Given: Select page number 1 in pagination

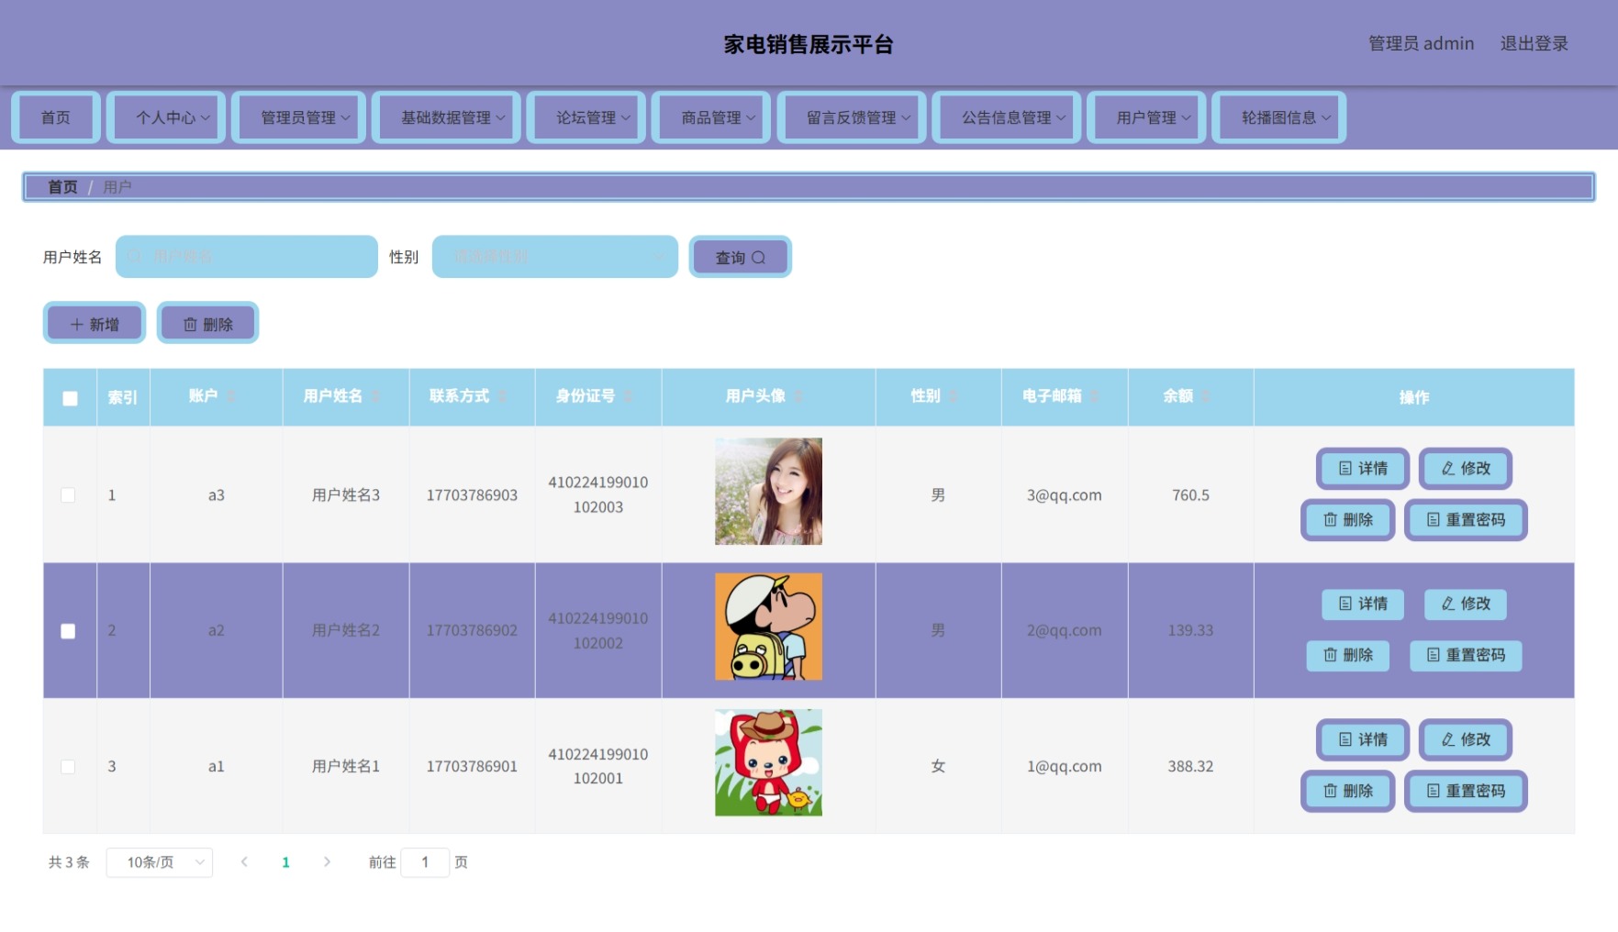Looking at the screenshot, I should 285,862.
